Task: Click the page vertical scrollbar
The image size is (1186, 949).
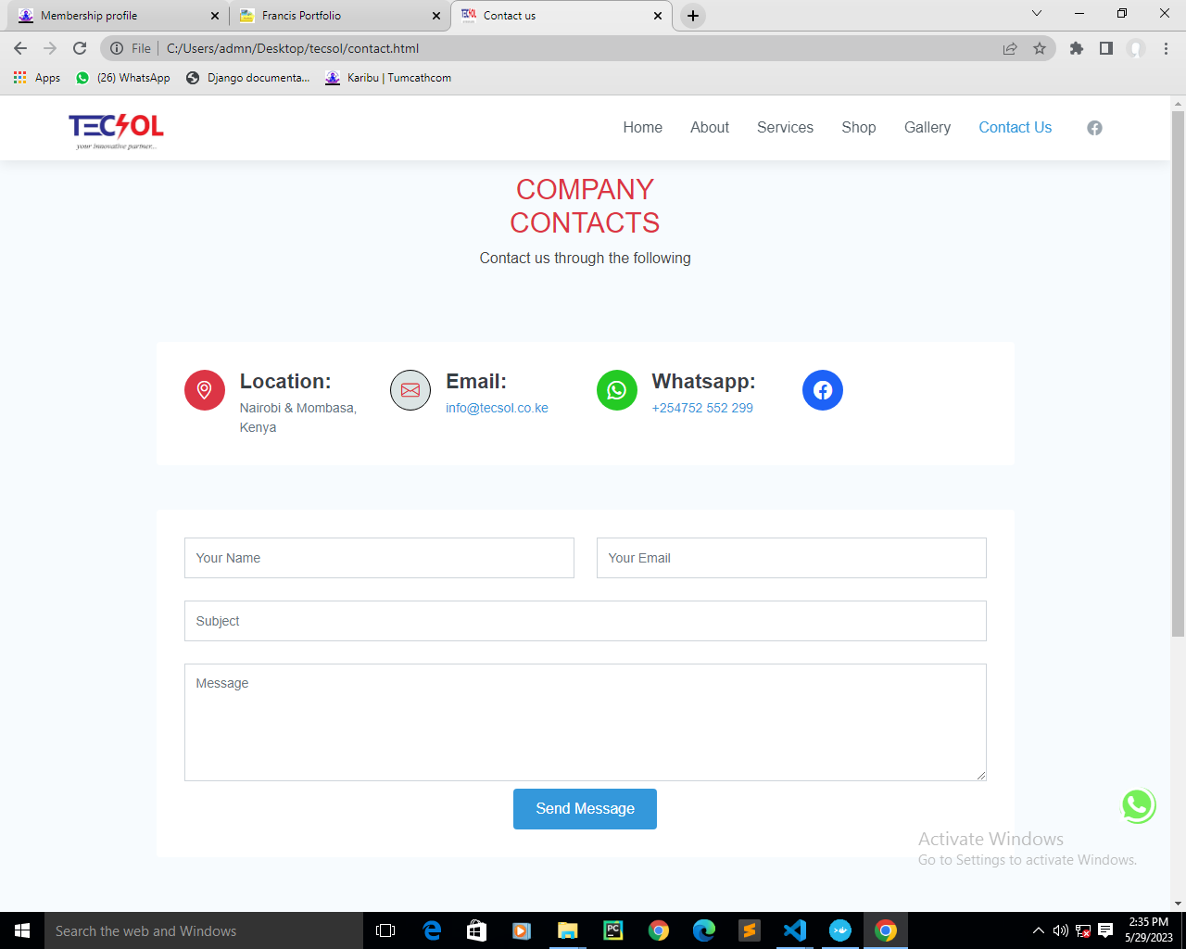Action: pyautogui.click(x=1178, y=371)
